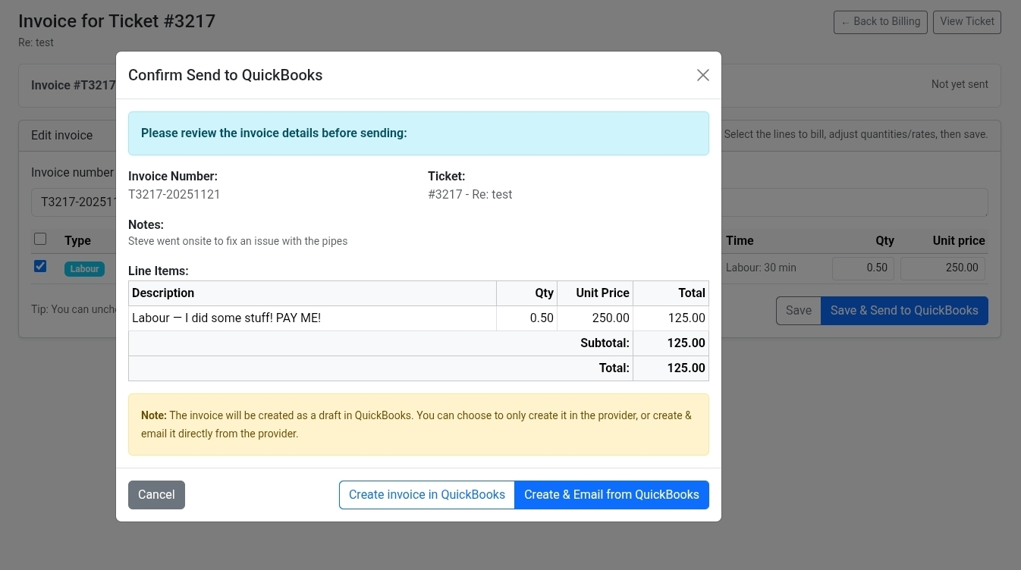Click the Unit price field showing 250.00
Viewport: 1021px width, 570px height.
pyautogui.click(x=943, y=268)
